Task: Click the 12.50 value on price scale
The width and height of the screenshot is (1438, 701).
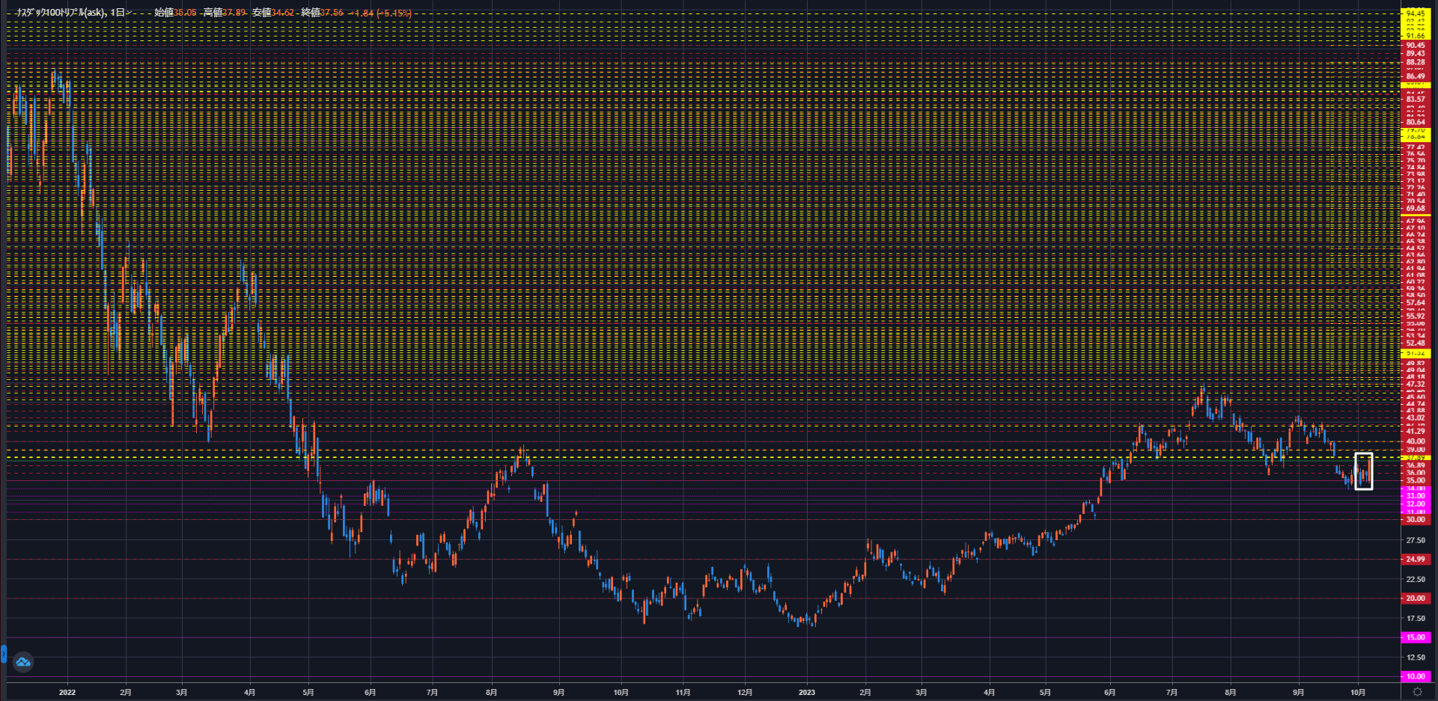Action: click(1415, 658)
